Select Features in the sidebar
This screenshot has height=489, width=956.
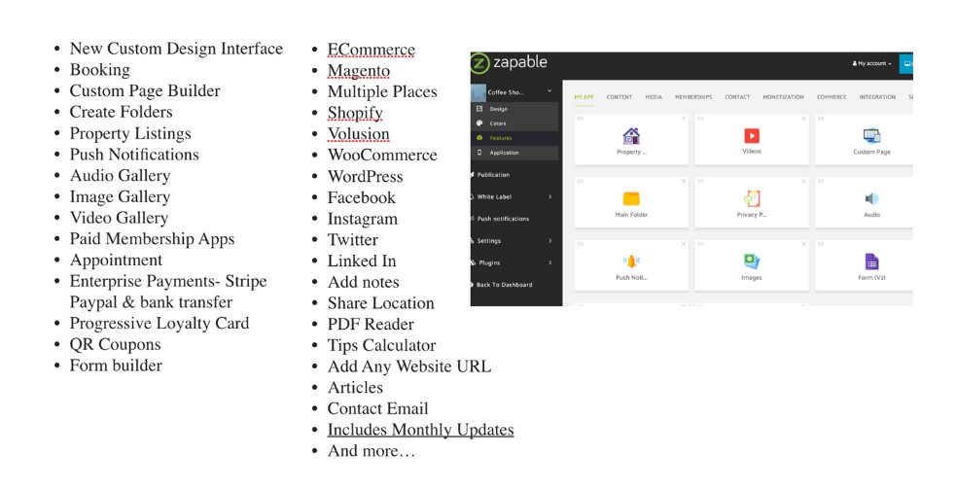515,138
